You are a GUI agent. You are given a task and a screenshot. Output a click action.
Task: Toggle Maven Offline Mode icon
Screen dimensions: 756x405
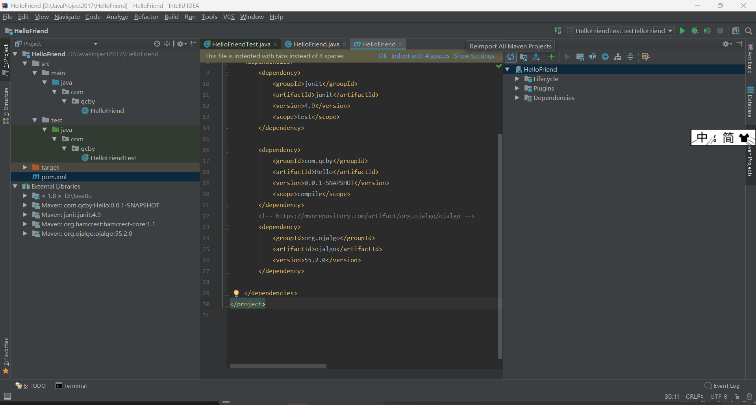pyautogui.click(x=593, y=57)
